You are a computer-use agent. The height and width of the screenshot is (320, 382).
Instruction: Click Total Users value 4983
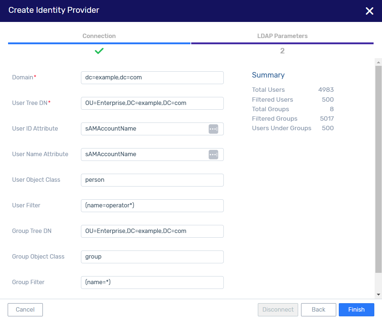pyautogui.click(x=326, y=90)
